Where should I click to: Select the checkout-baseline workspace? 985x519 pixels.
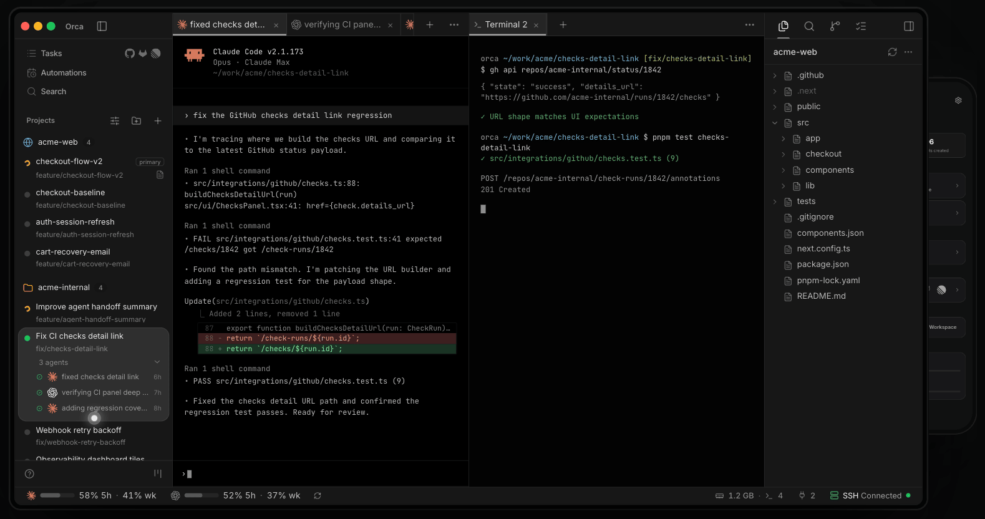tap(94, 198)
